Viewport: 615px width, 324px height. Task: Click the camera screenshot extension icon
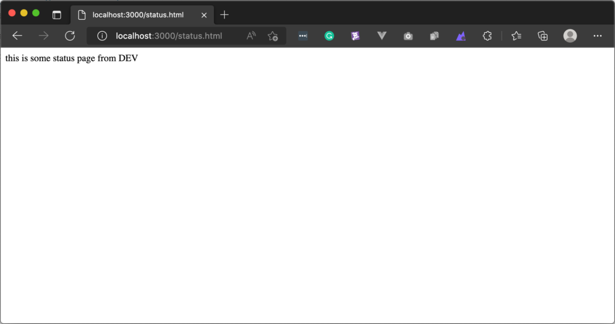pos(408,36)
